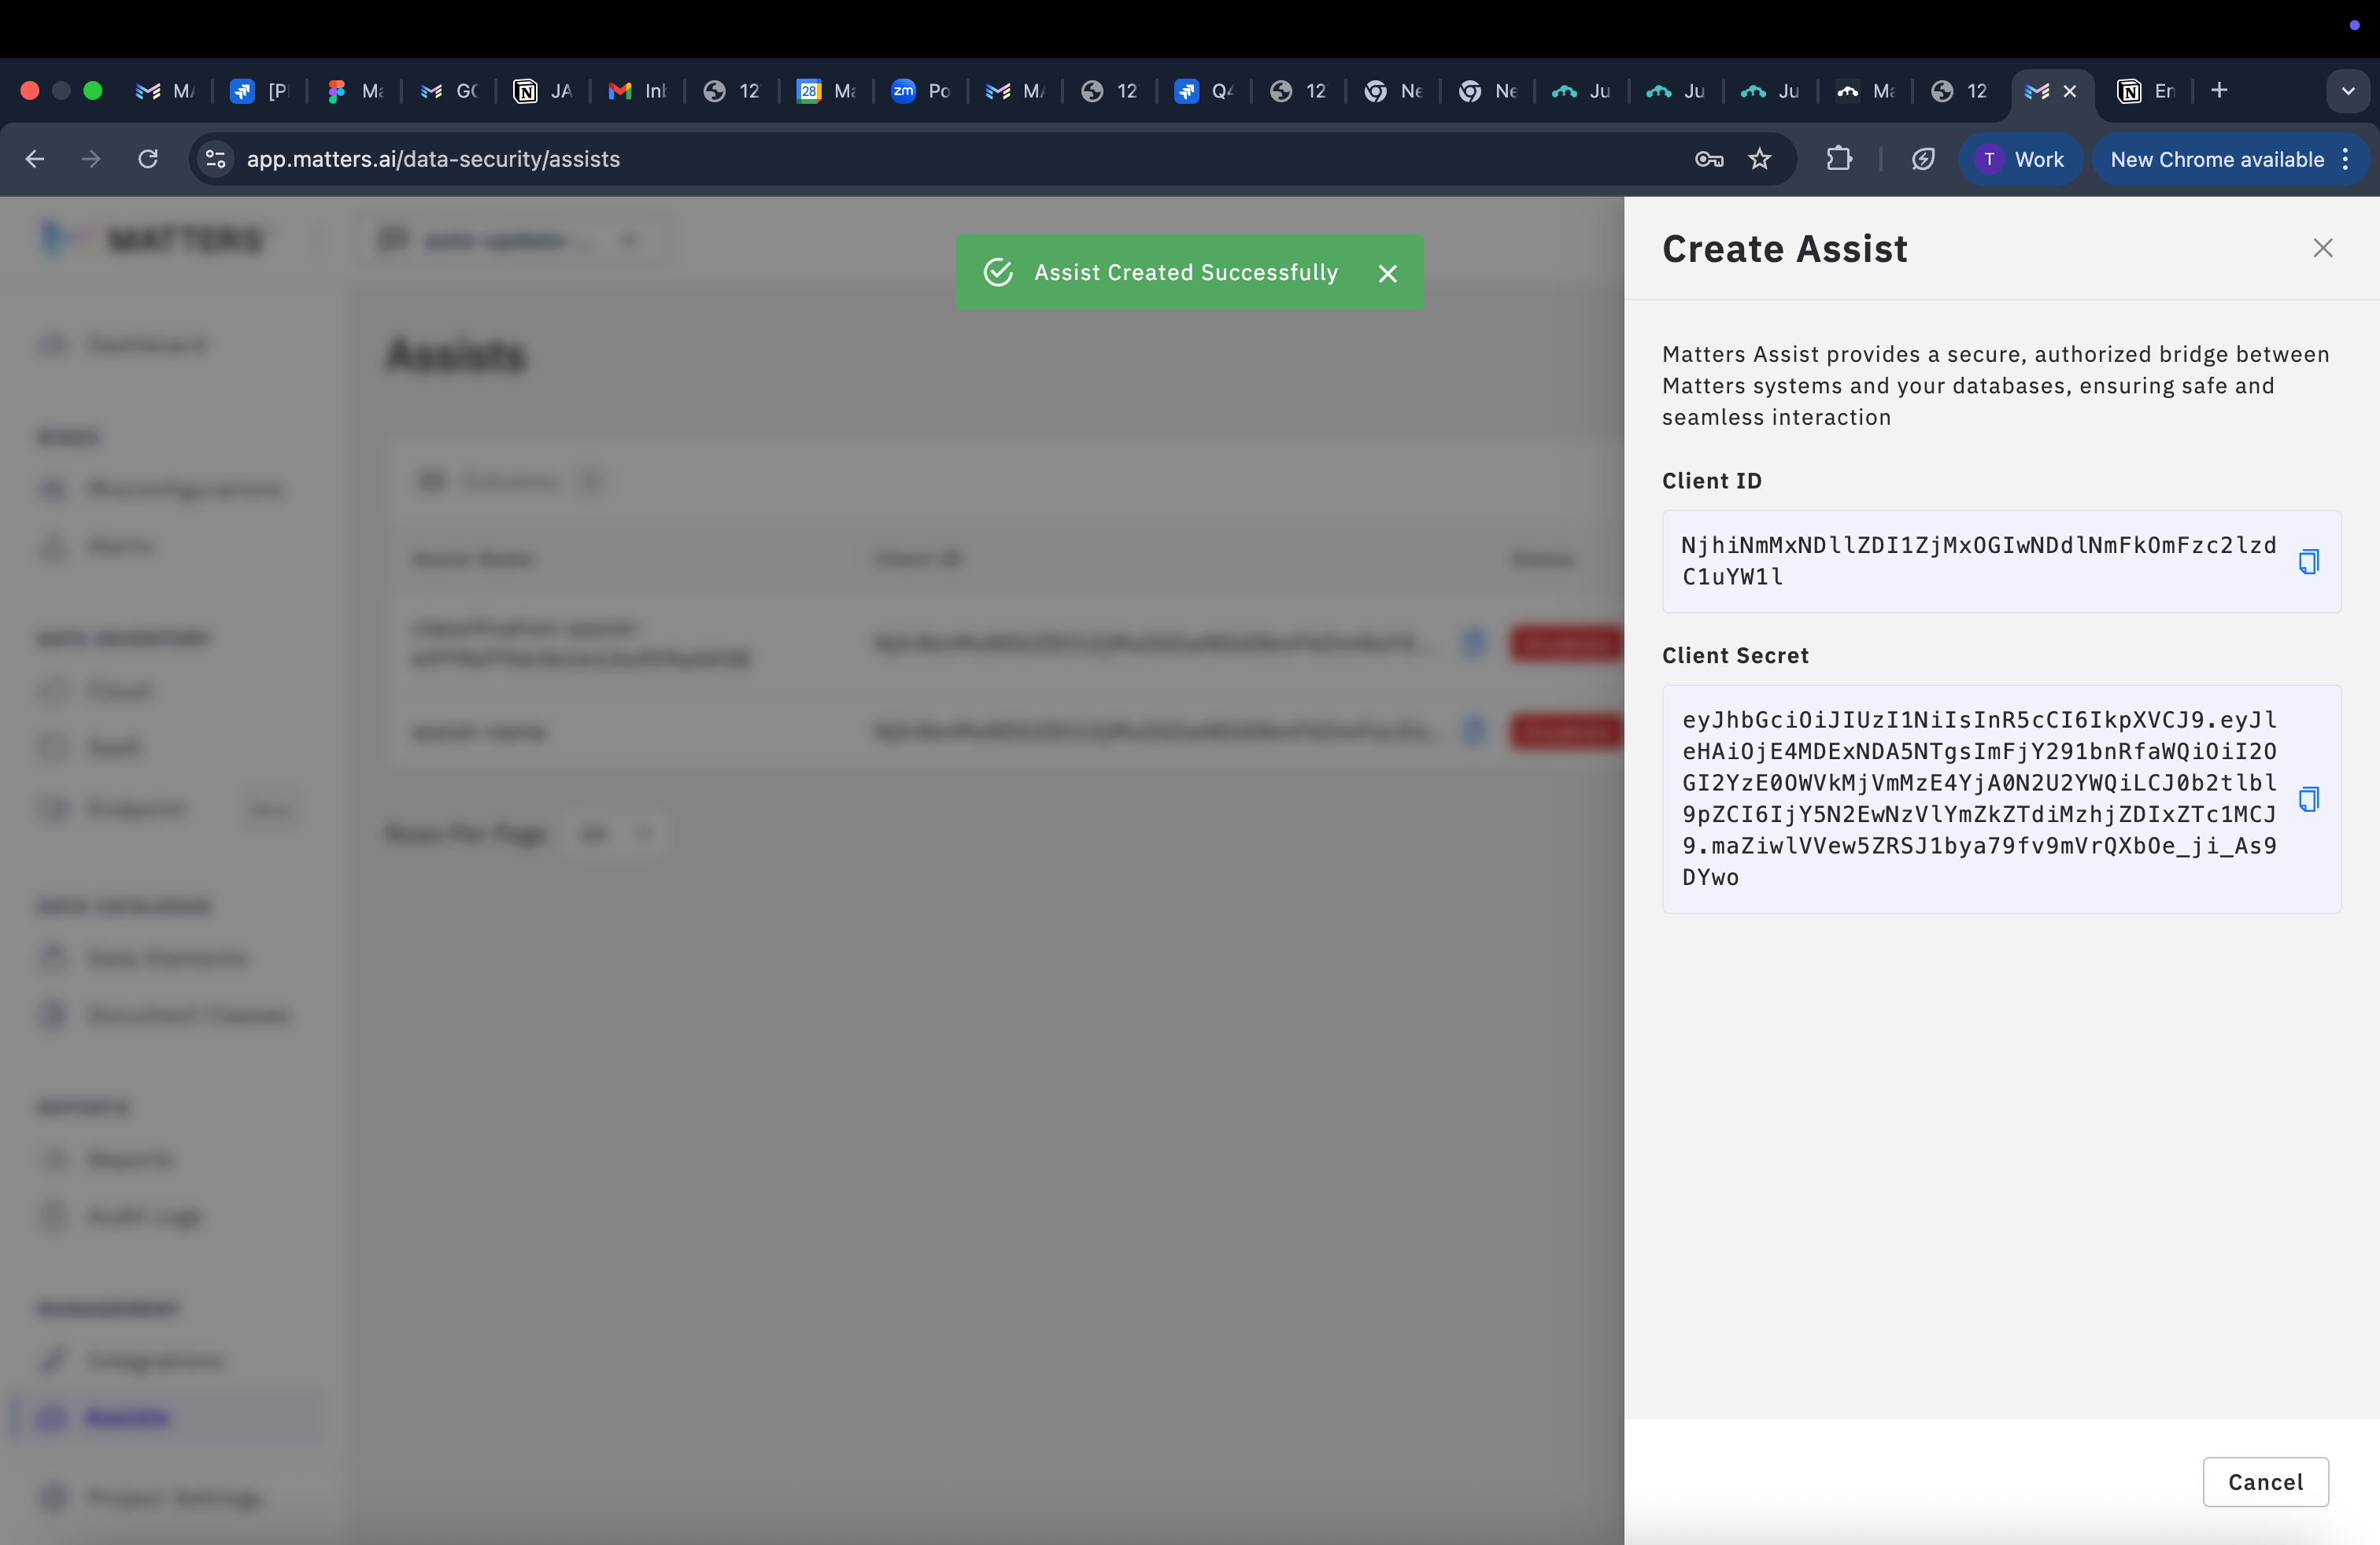Switch to the Figma tab

(354, 91)
